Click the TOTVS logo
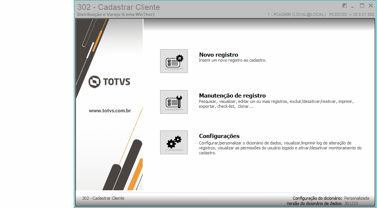Viewport: 377px width, 208px height. point(109,82)
